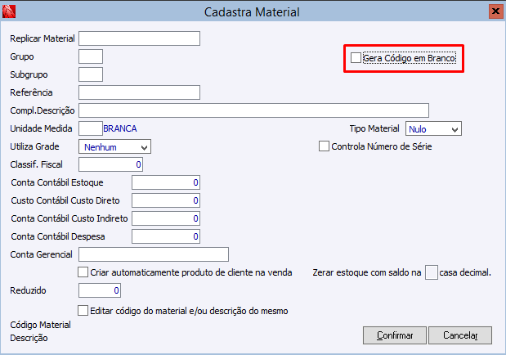Focus the Conta Gerencial text field
The height and width of the screenshot is (355, 506).
click(153, 254)
